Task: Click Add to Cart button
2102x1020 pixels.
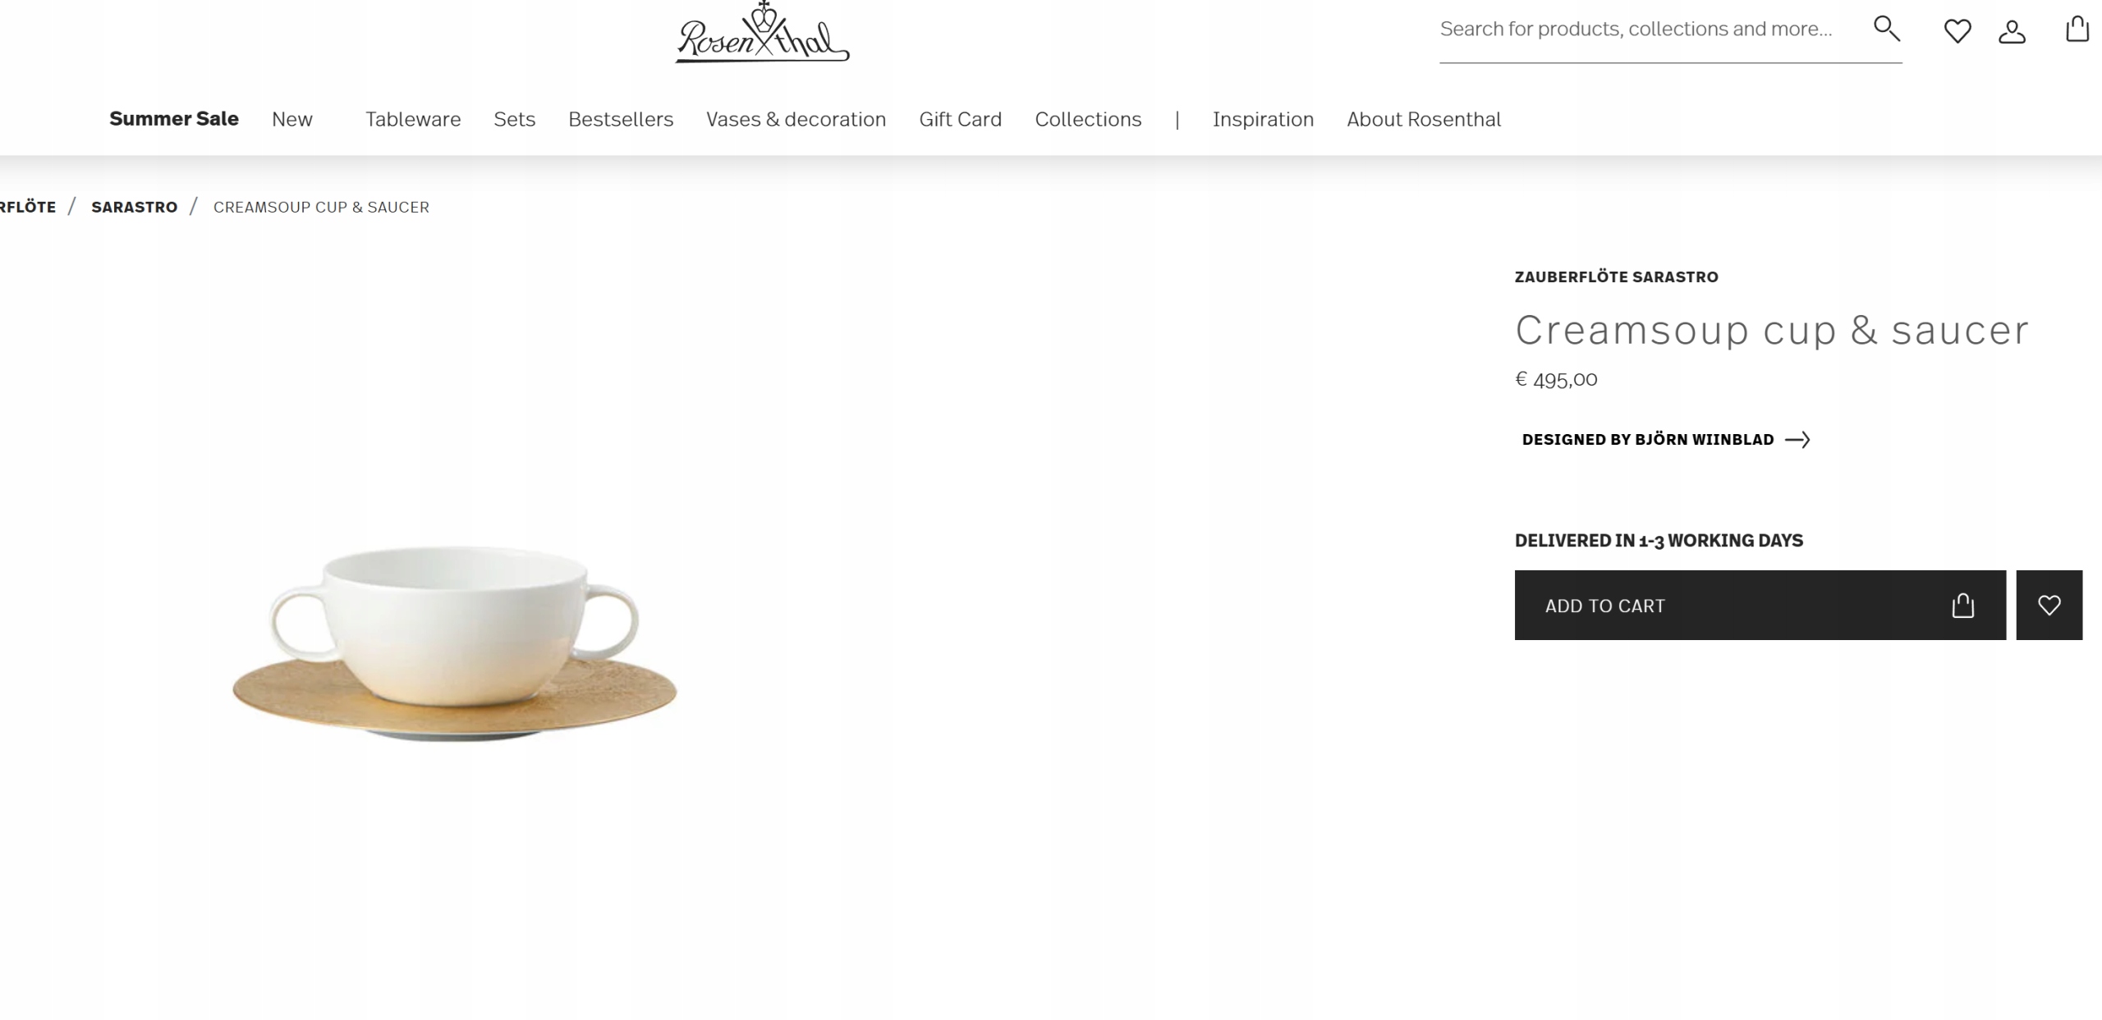Action: point(1760,605)
